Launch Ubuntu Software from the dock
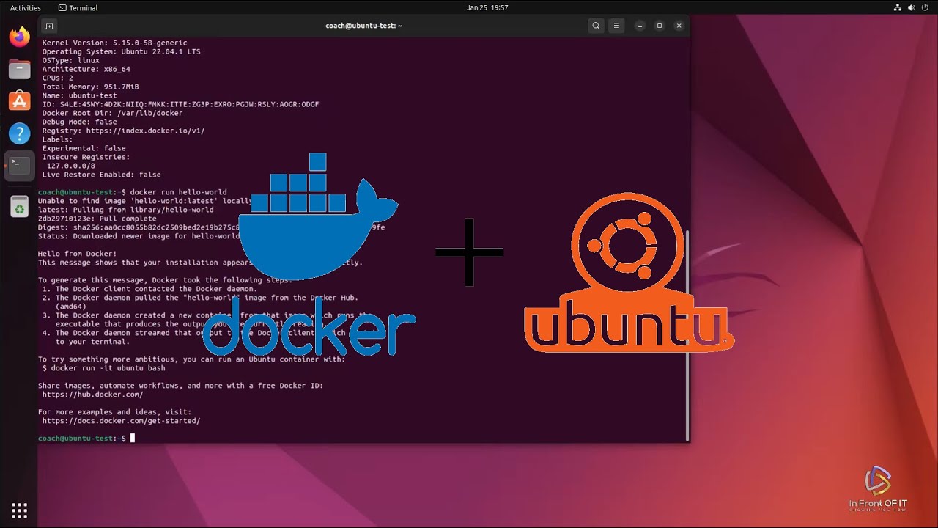This screenshot has width=938, height=528. (19, 101)
